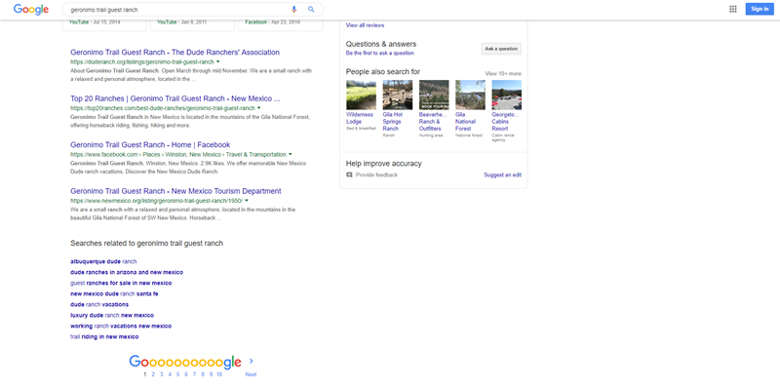Click Provide feedback link
This screenshot has width=780, height=388.
[376, 175]
